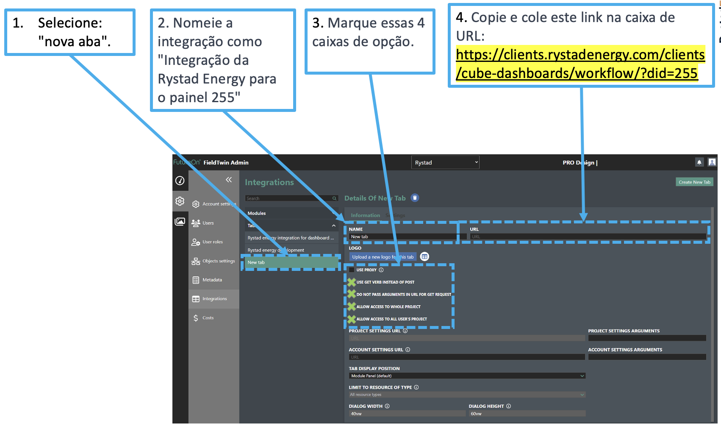Click the PRO Design project title
The width and height of the screenshot is (721, 429).
click(580, 162)
